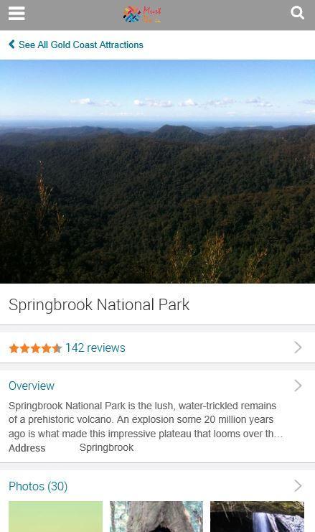Tap the orange star rating icons
315x532 pixels.
tap(35, 348)
